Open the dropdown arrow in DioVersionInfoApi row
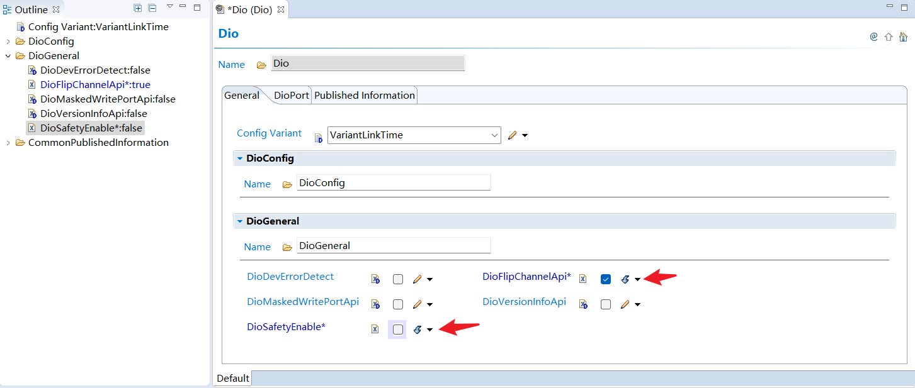The image size is (915, 388). [x=638, y=305]
